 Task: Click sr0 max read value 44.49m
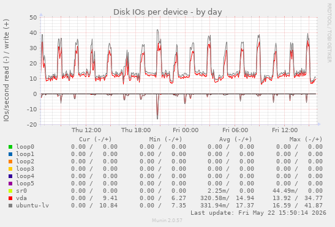[284, 191]
